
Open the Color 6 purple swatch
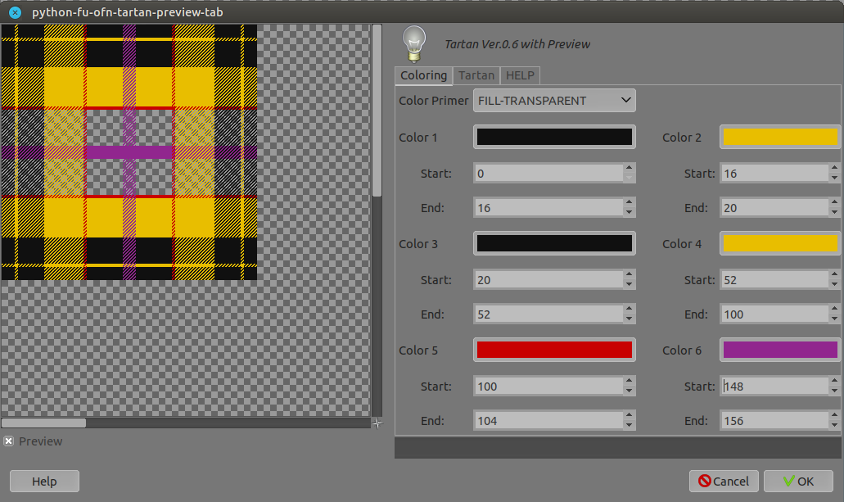tap(780, 350)
